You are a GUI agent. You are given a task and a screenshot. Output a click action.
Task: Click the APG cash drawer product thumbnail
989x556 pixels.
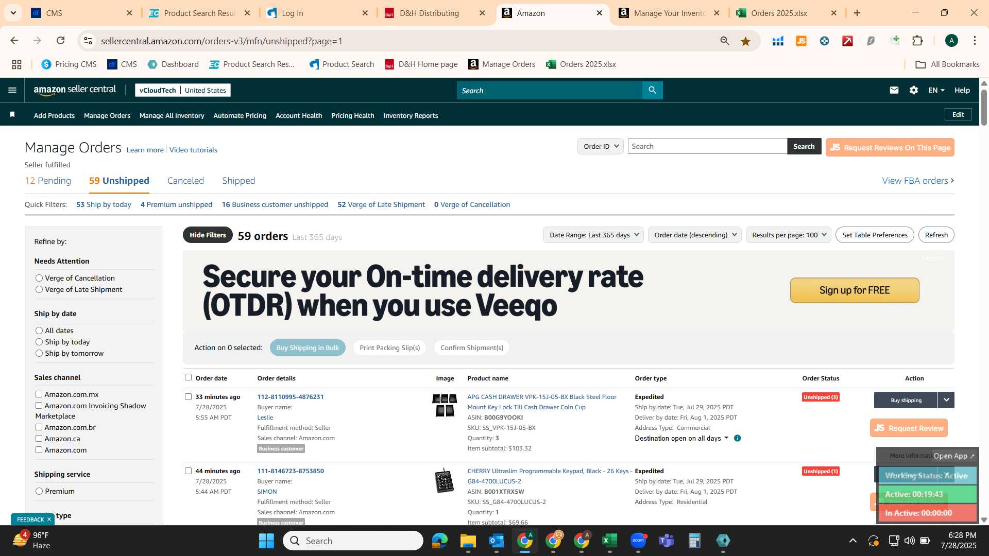click(x=445, y=405)
